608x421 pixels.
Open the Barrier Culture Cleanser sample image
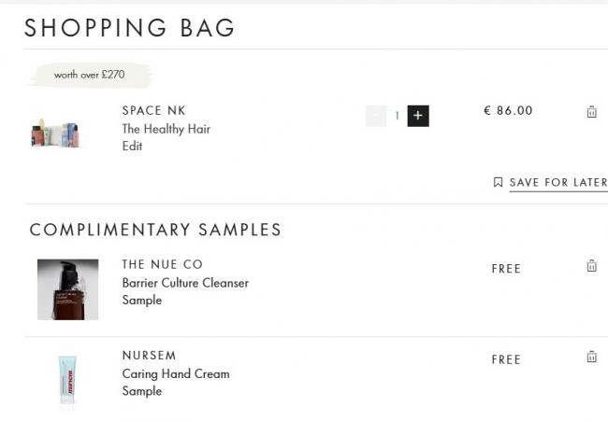[x=68, y=289]
